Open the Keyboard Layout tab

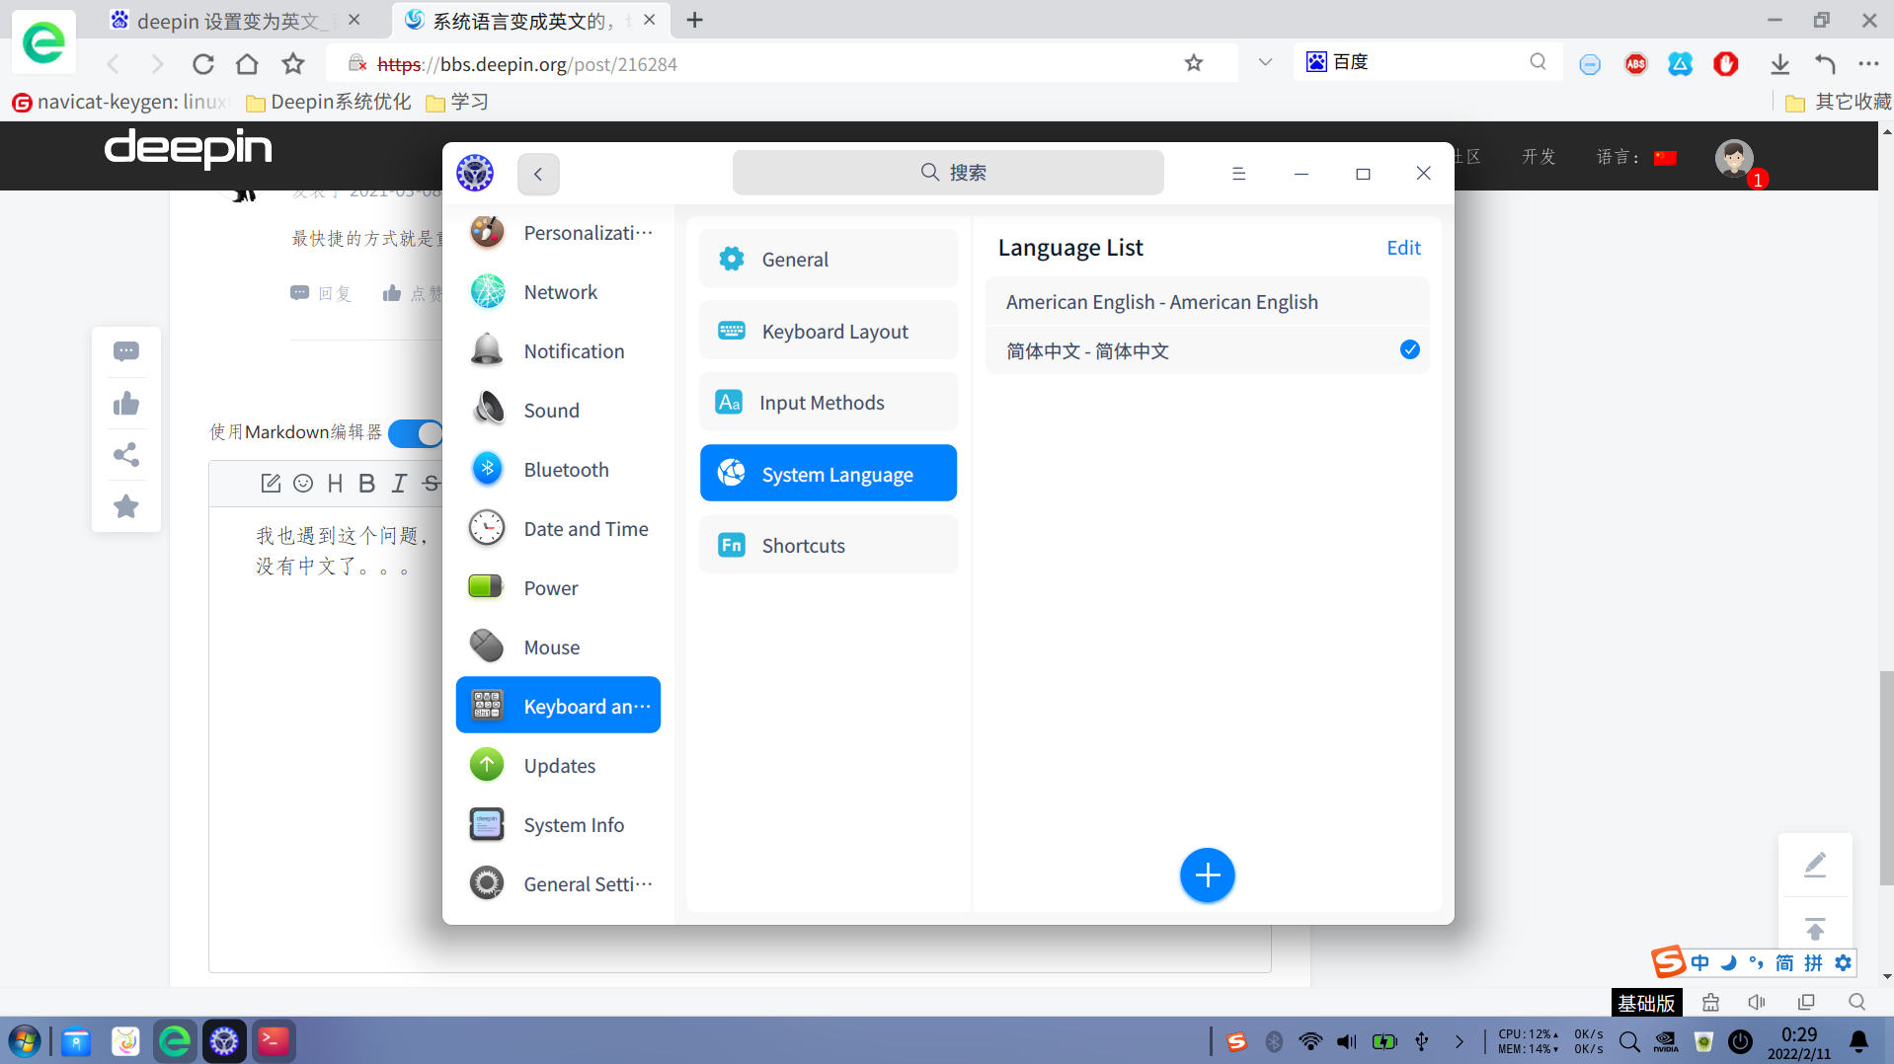829,331
